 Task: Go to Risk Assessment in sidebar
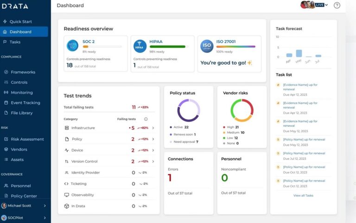click(x=27, y=139)
